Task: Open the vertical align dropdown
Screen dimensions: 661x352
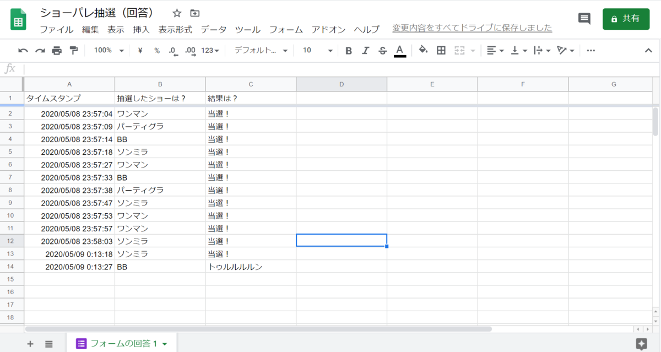Action: click(519, 51)
